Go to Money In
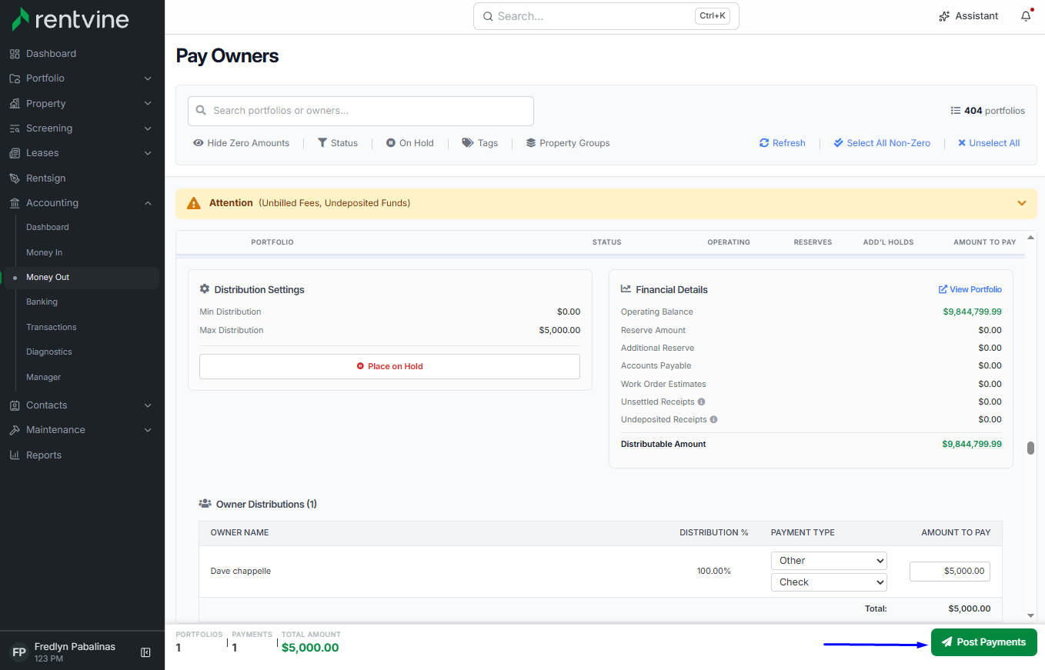Viewport: 1045px width, 670px height. click(45, 252)
